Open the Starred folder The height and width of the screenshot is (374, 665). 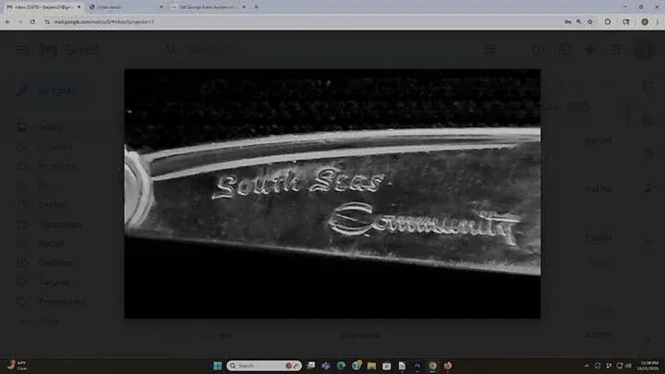coord(55,147)
